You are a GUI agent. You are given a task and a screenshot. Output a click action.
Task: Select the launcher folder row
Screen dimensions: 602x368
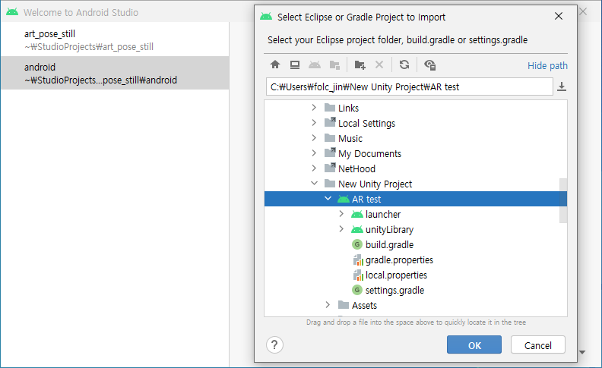click(416, 214)
